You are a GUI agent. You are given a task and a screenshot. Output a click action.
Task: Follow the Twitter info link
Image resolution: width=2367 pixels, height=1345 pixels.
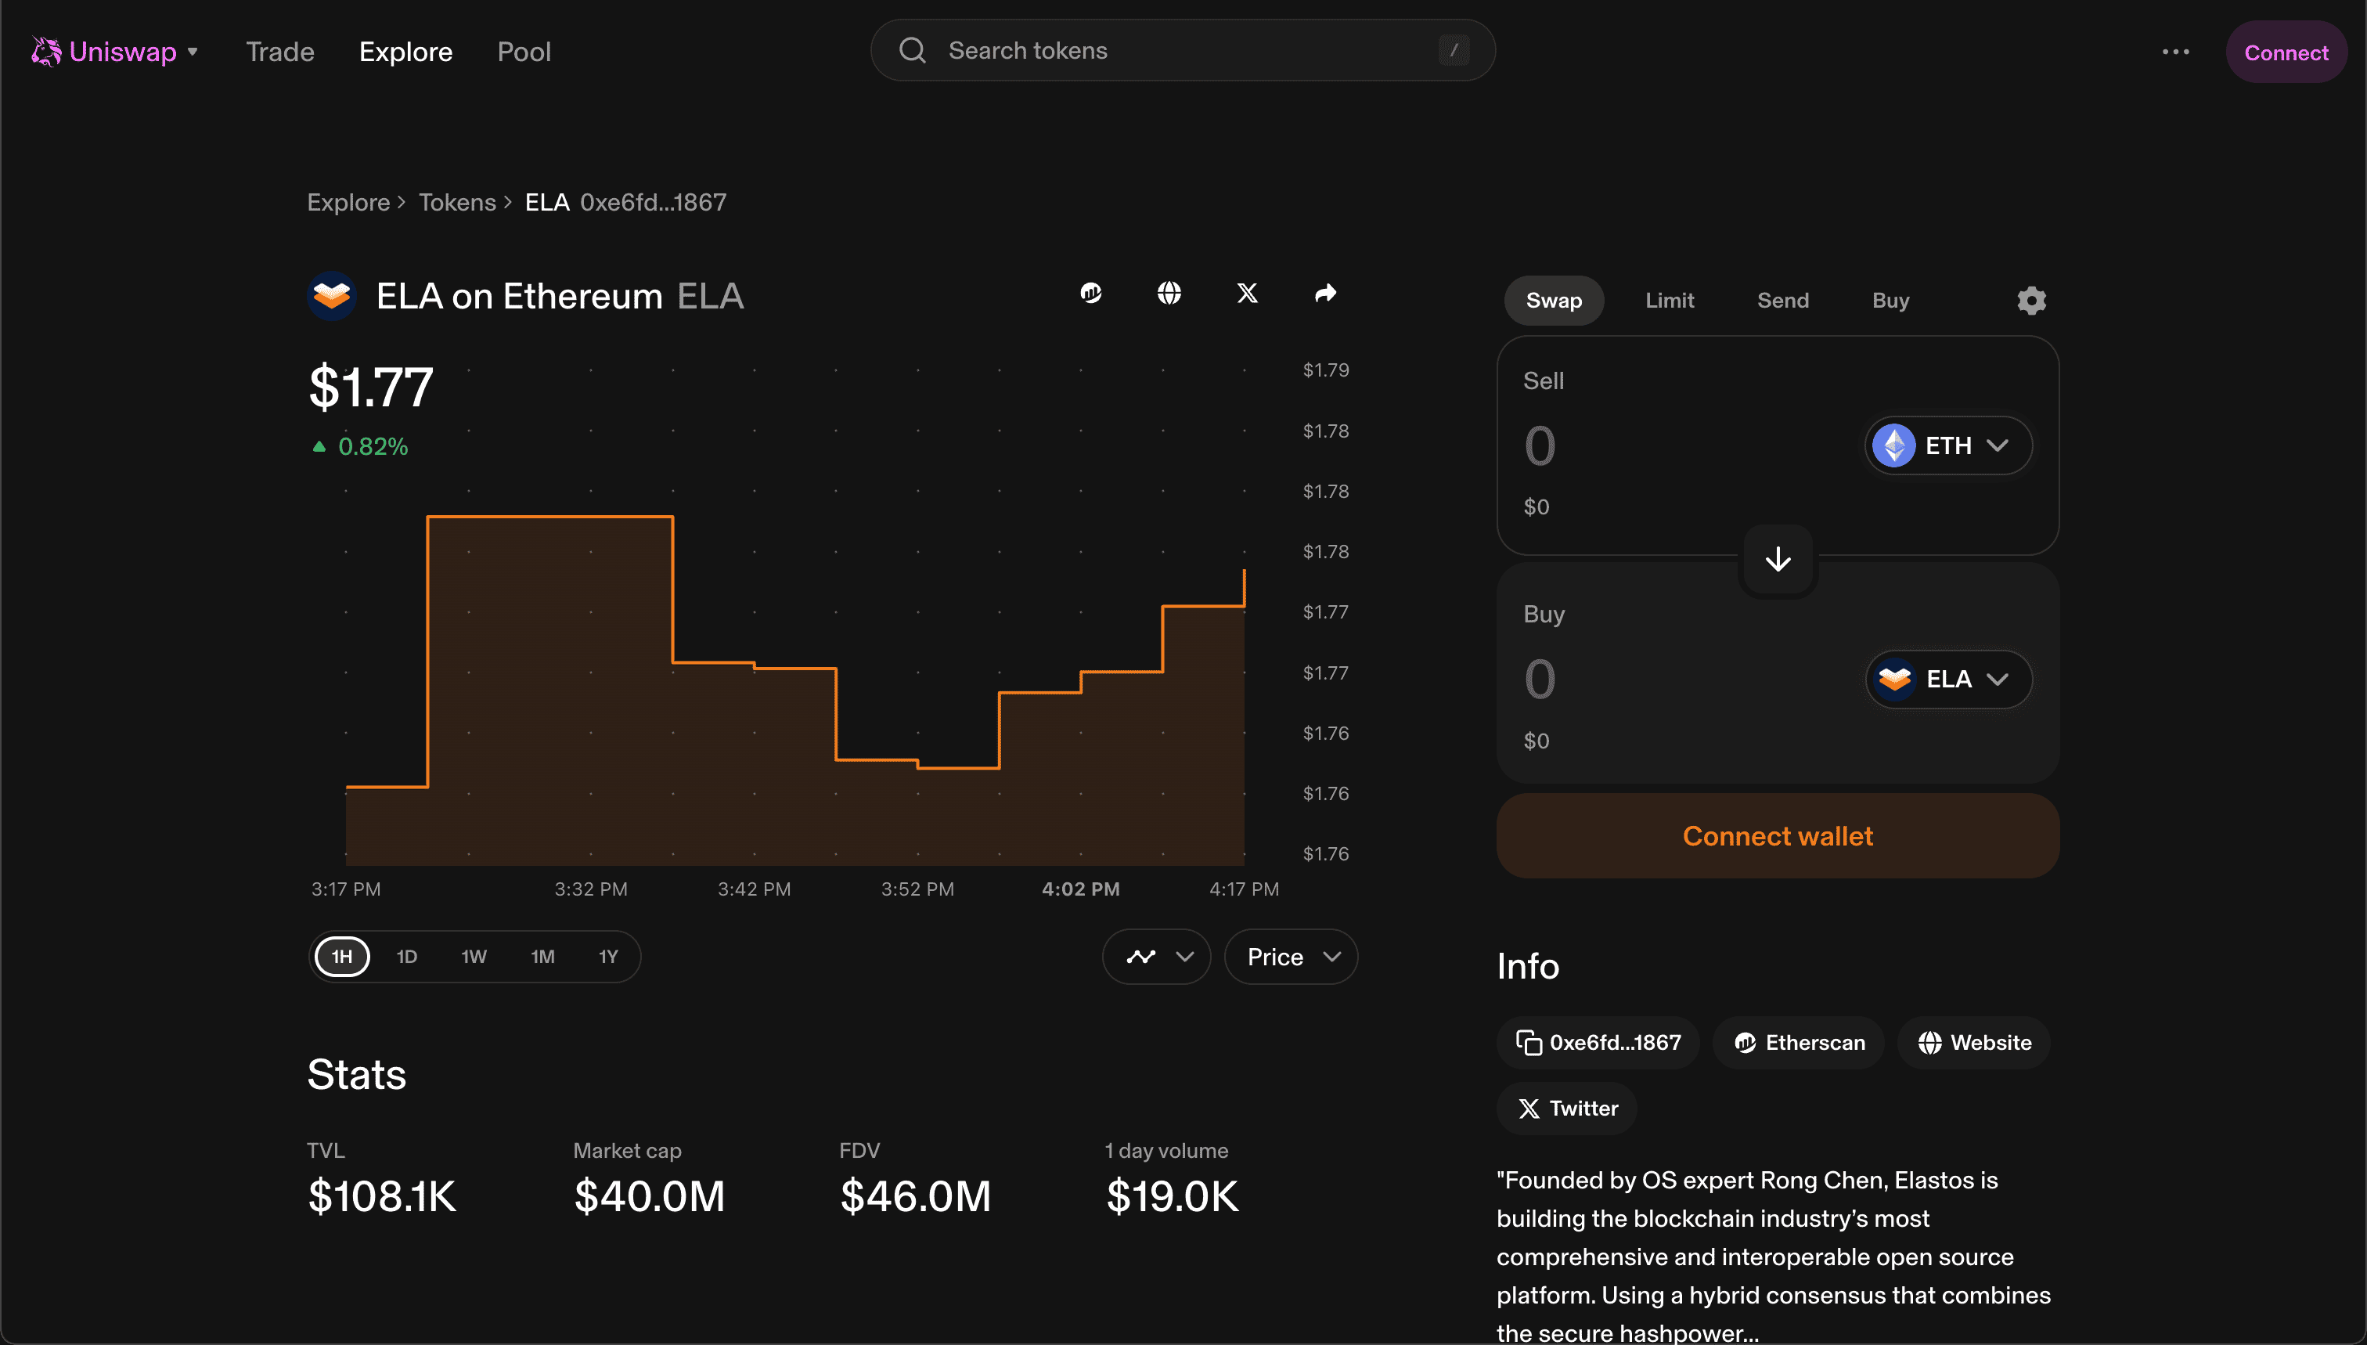tap(1567, 1109)
